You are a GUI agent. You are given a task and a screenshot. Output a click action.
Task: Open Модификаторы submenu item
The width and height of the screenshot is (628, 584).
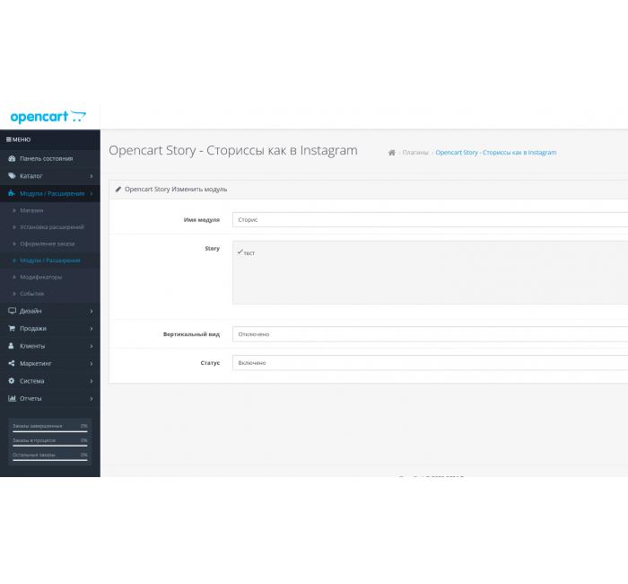coord(50,277)
